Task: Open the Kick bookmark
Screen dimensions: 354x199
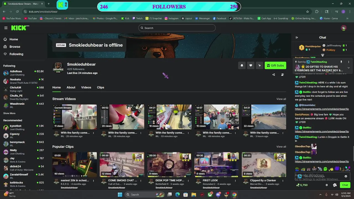Action: tap(125, 19)
